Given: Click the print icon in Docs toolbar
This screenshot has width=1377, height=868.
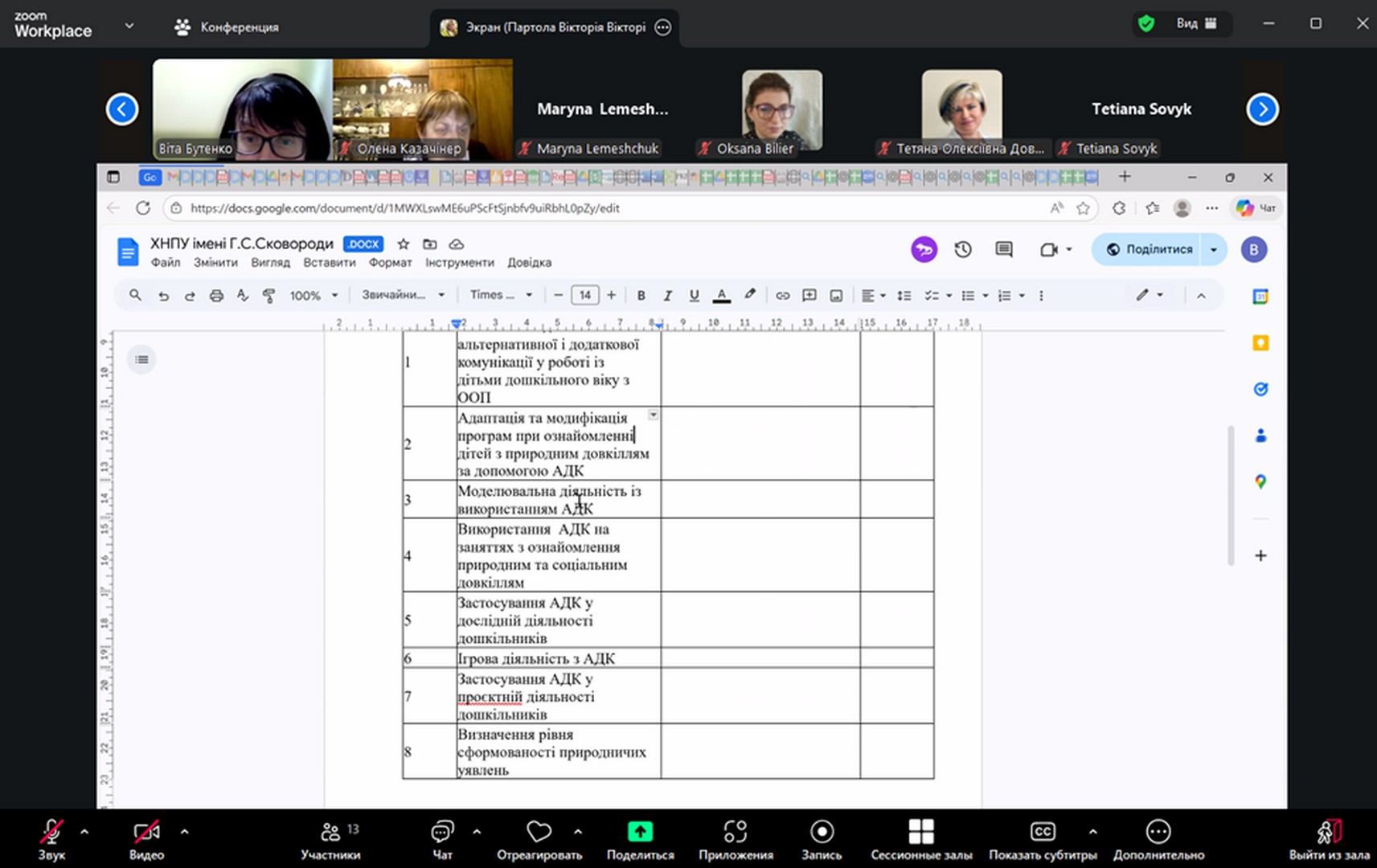Looking at the screenshot, I should (x=216, y=296).
